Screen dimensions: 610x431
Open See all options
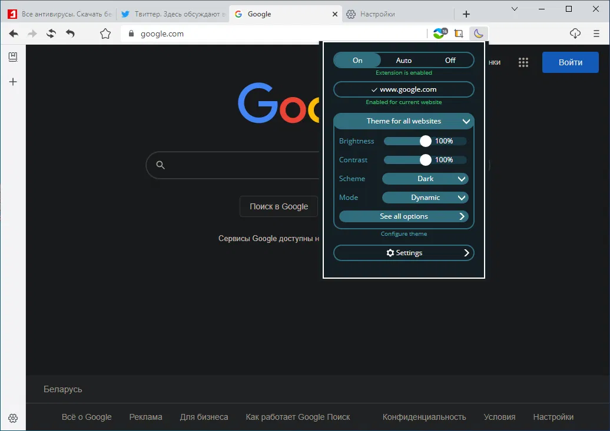(404, 216)
